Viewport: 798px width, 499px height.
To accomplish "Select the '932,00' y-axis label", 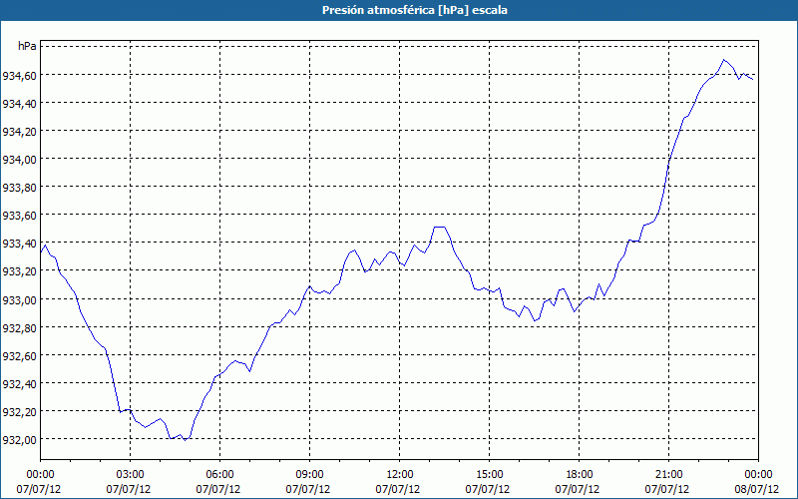I will (x=19, y=440).
